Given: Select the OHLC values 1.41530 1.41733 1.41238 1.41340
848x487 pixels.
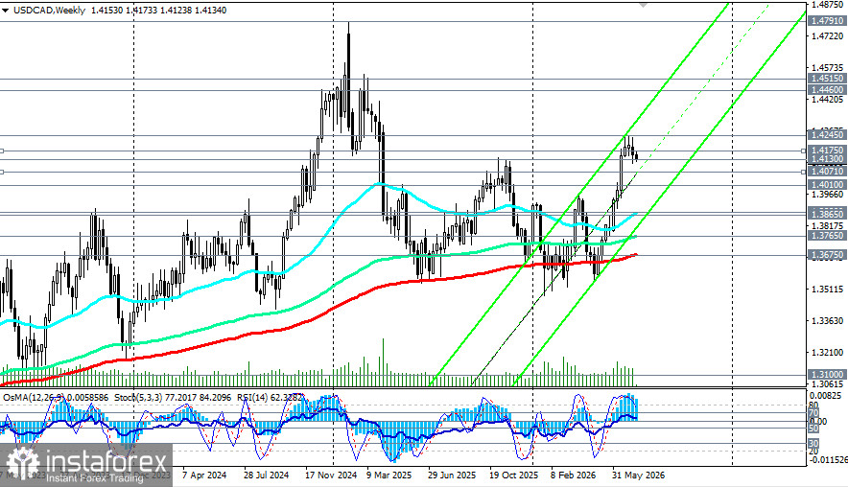Looking at the screenshot, I should (x=159, y=11).
